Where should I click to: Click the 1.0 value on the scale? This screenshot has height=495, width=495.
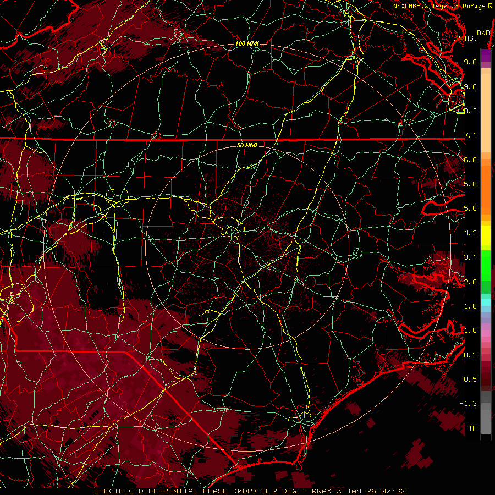pyautogui.click(x=470, y=331)
